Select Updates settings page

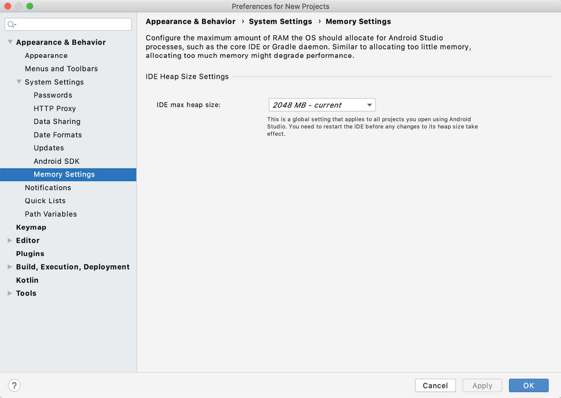coord(49,148)
